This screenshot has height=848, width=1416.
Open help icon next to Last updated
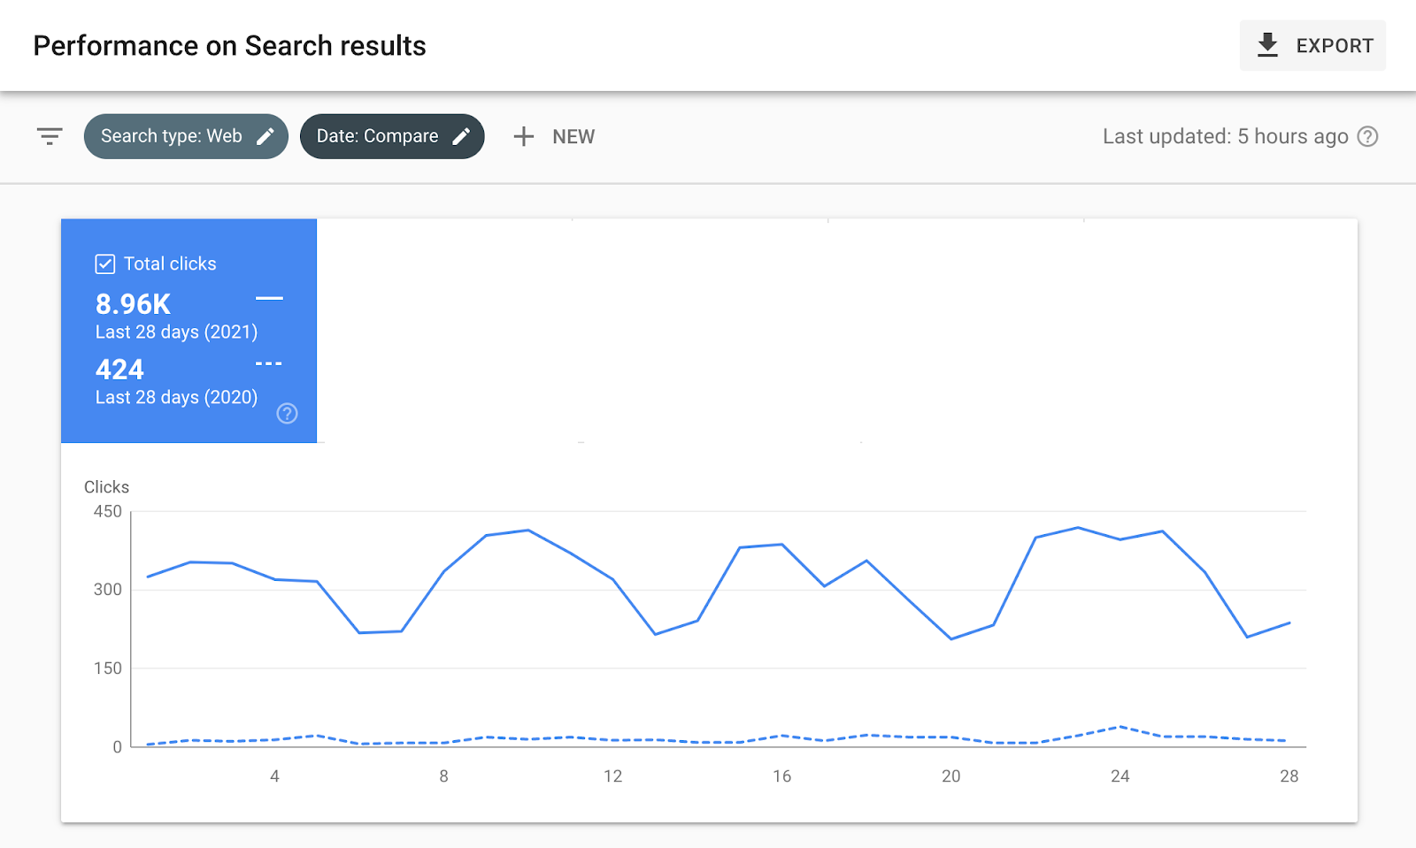(x=1368, y=136)
